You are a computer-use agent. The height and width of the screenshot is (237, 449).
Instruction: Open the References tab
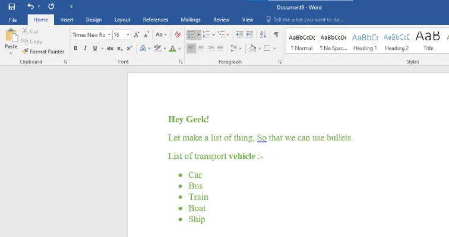point(156,20)
